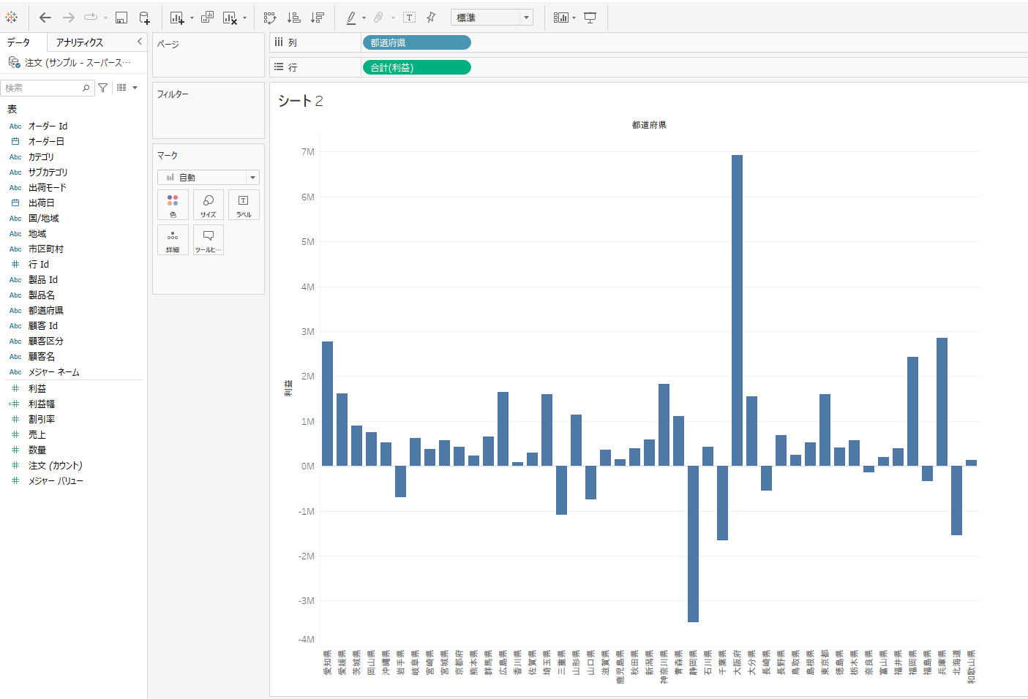Open show/hide cards dropdown arrow
Screen dimensions: 1028x699
pos(574,18)
